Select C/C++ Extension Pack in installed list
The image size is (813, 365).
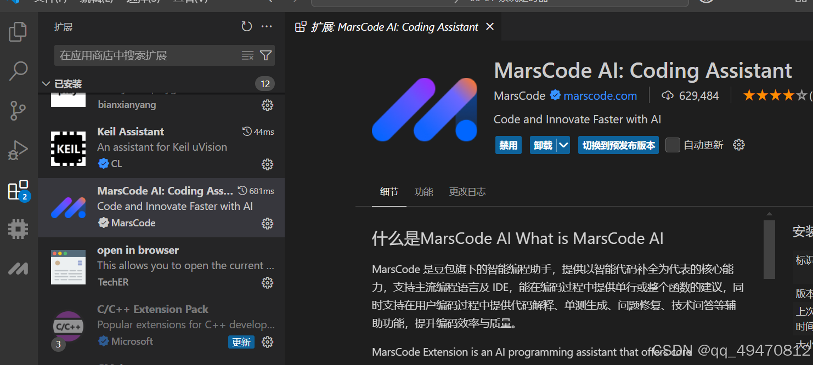[x=161, y=326]
